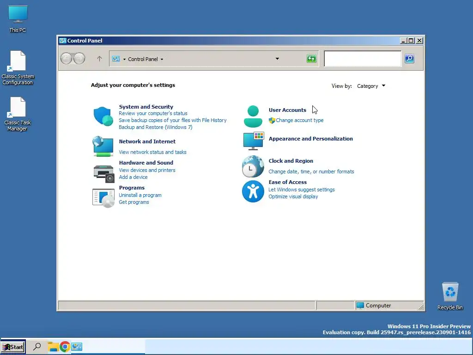
Task: Click View network status and tasks
Action: [152, 152]
